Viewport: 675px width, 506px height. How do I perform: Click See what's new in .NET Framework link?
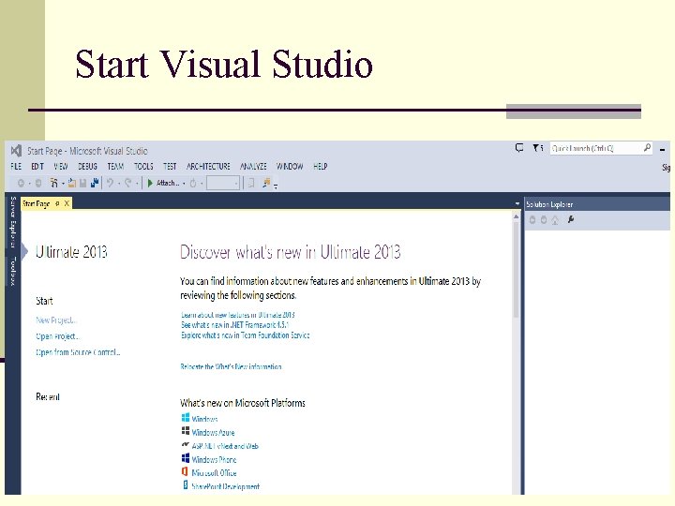click(x=234, y=325)
